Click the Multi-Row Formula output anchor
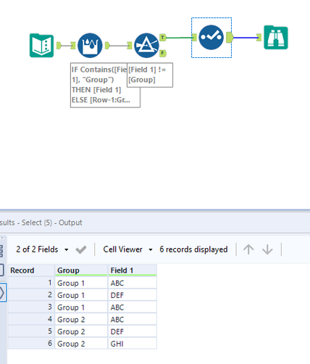The height and width of the screenshot is (364, 310). click(107, 46)
